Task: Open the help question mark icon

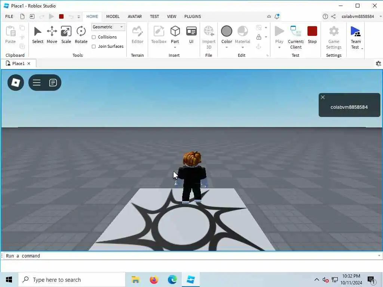Action: pyautogui.click(x=325, y=16)
